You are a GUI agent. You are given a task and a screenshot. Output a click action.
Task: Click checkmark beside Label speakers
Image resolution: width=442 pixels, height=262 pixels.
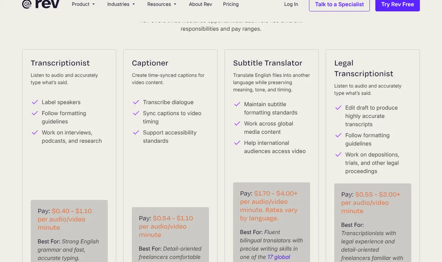click(x=35, y=102)
